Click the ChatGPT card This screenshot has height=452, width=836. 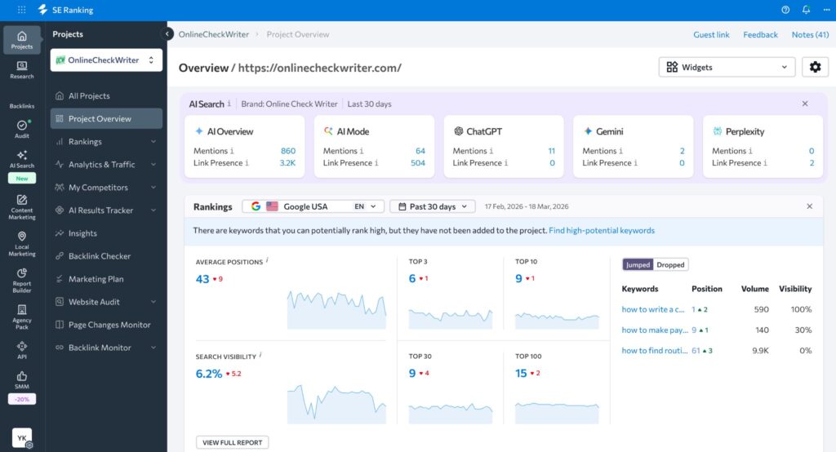pos(504,147)
